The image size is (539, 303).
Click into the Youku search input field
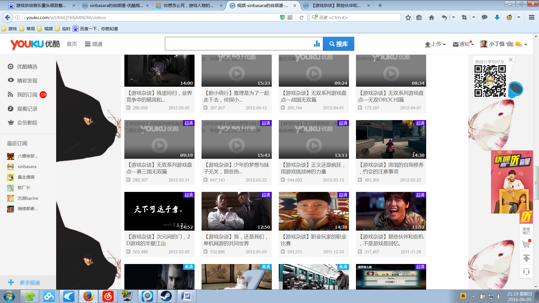coord(239,44)
